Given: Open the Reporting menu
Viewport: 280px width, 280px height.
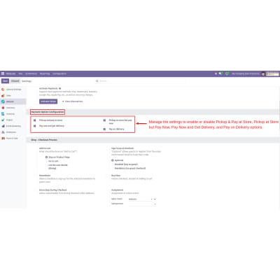Looking at the screenshot, I should coord(45,73).
